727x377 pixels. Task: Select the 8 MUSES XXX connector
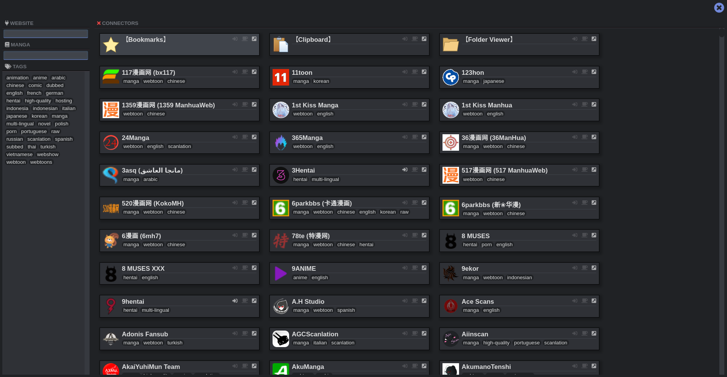pyautogui.click(x=180, y=273)
